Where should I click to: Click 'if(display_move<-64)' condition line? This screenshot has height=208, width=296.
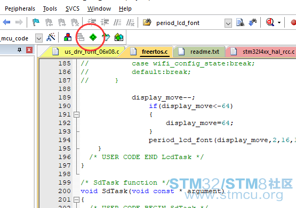(x=191, y=106)
